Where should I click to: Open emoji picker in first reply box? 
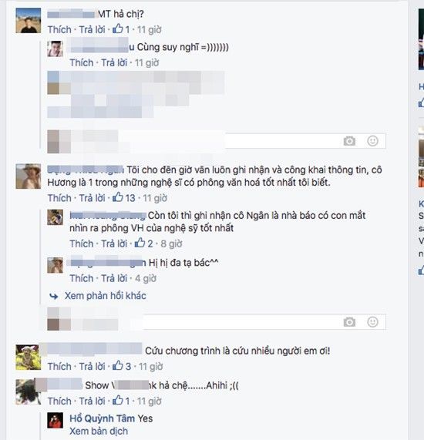click(372, 141)
